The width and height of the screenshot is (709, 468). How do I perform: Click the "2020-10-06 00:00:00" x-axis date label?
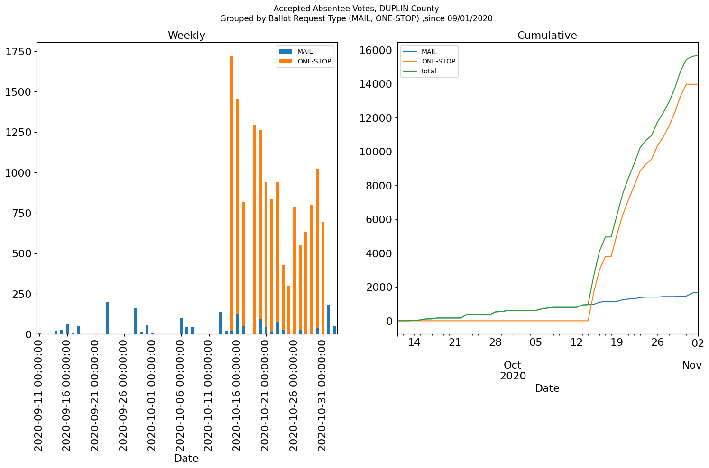(x=181, y=395)
